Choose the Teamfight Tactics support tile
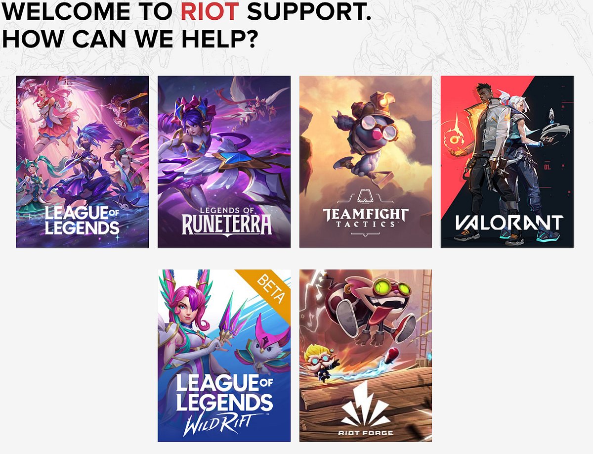593x454 pixels. click(366, 162)
